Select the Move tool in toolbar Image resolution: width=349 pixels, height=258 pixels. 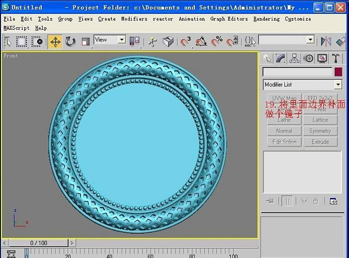[55, 42]
